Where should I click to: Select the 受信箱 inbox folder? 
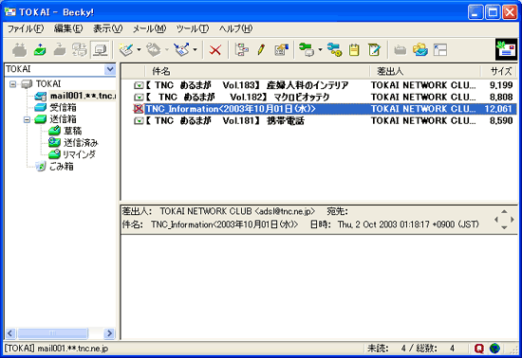click(x=63, y=108)
